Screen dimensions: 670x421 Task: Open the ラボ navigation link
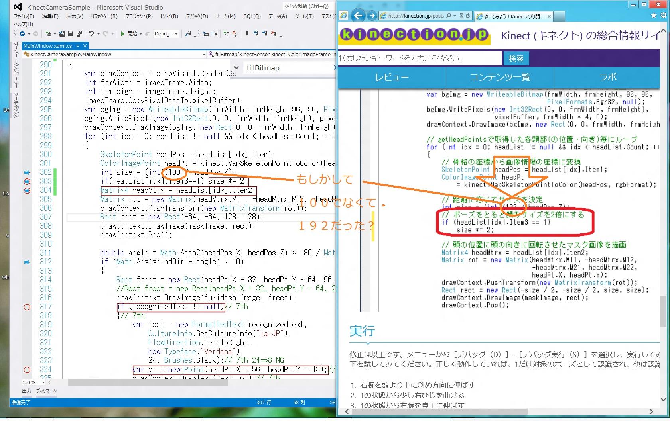(x=607, y=77)
